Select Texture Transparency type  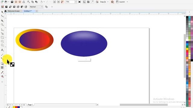26,7
